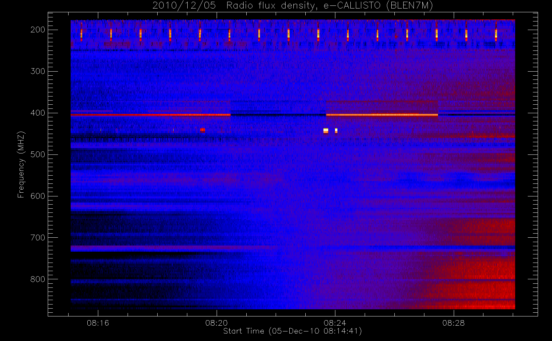
Task: Click the 200 frequency tick label
Action: (x=38, y=30)
